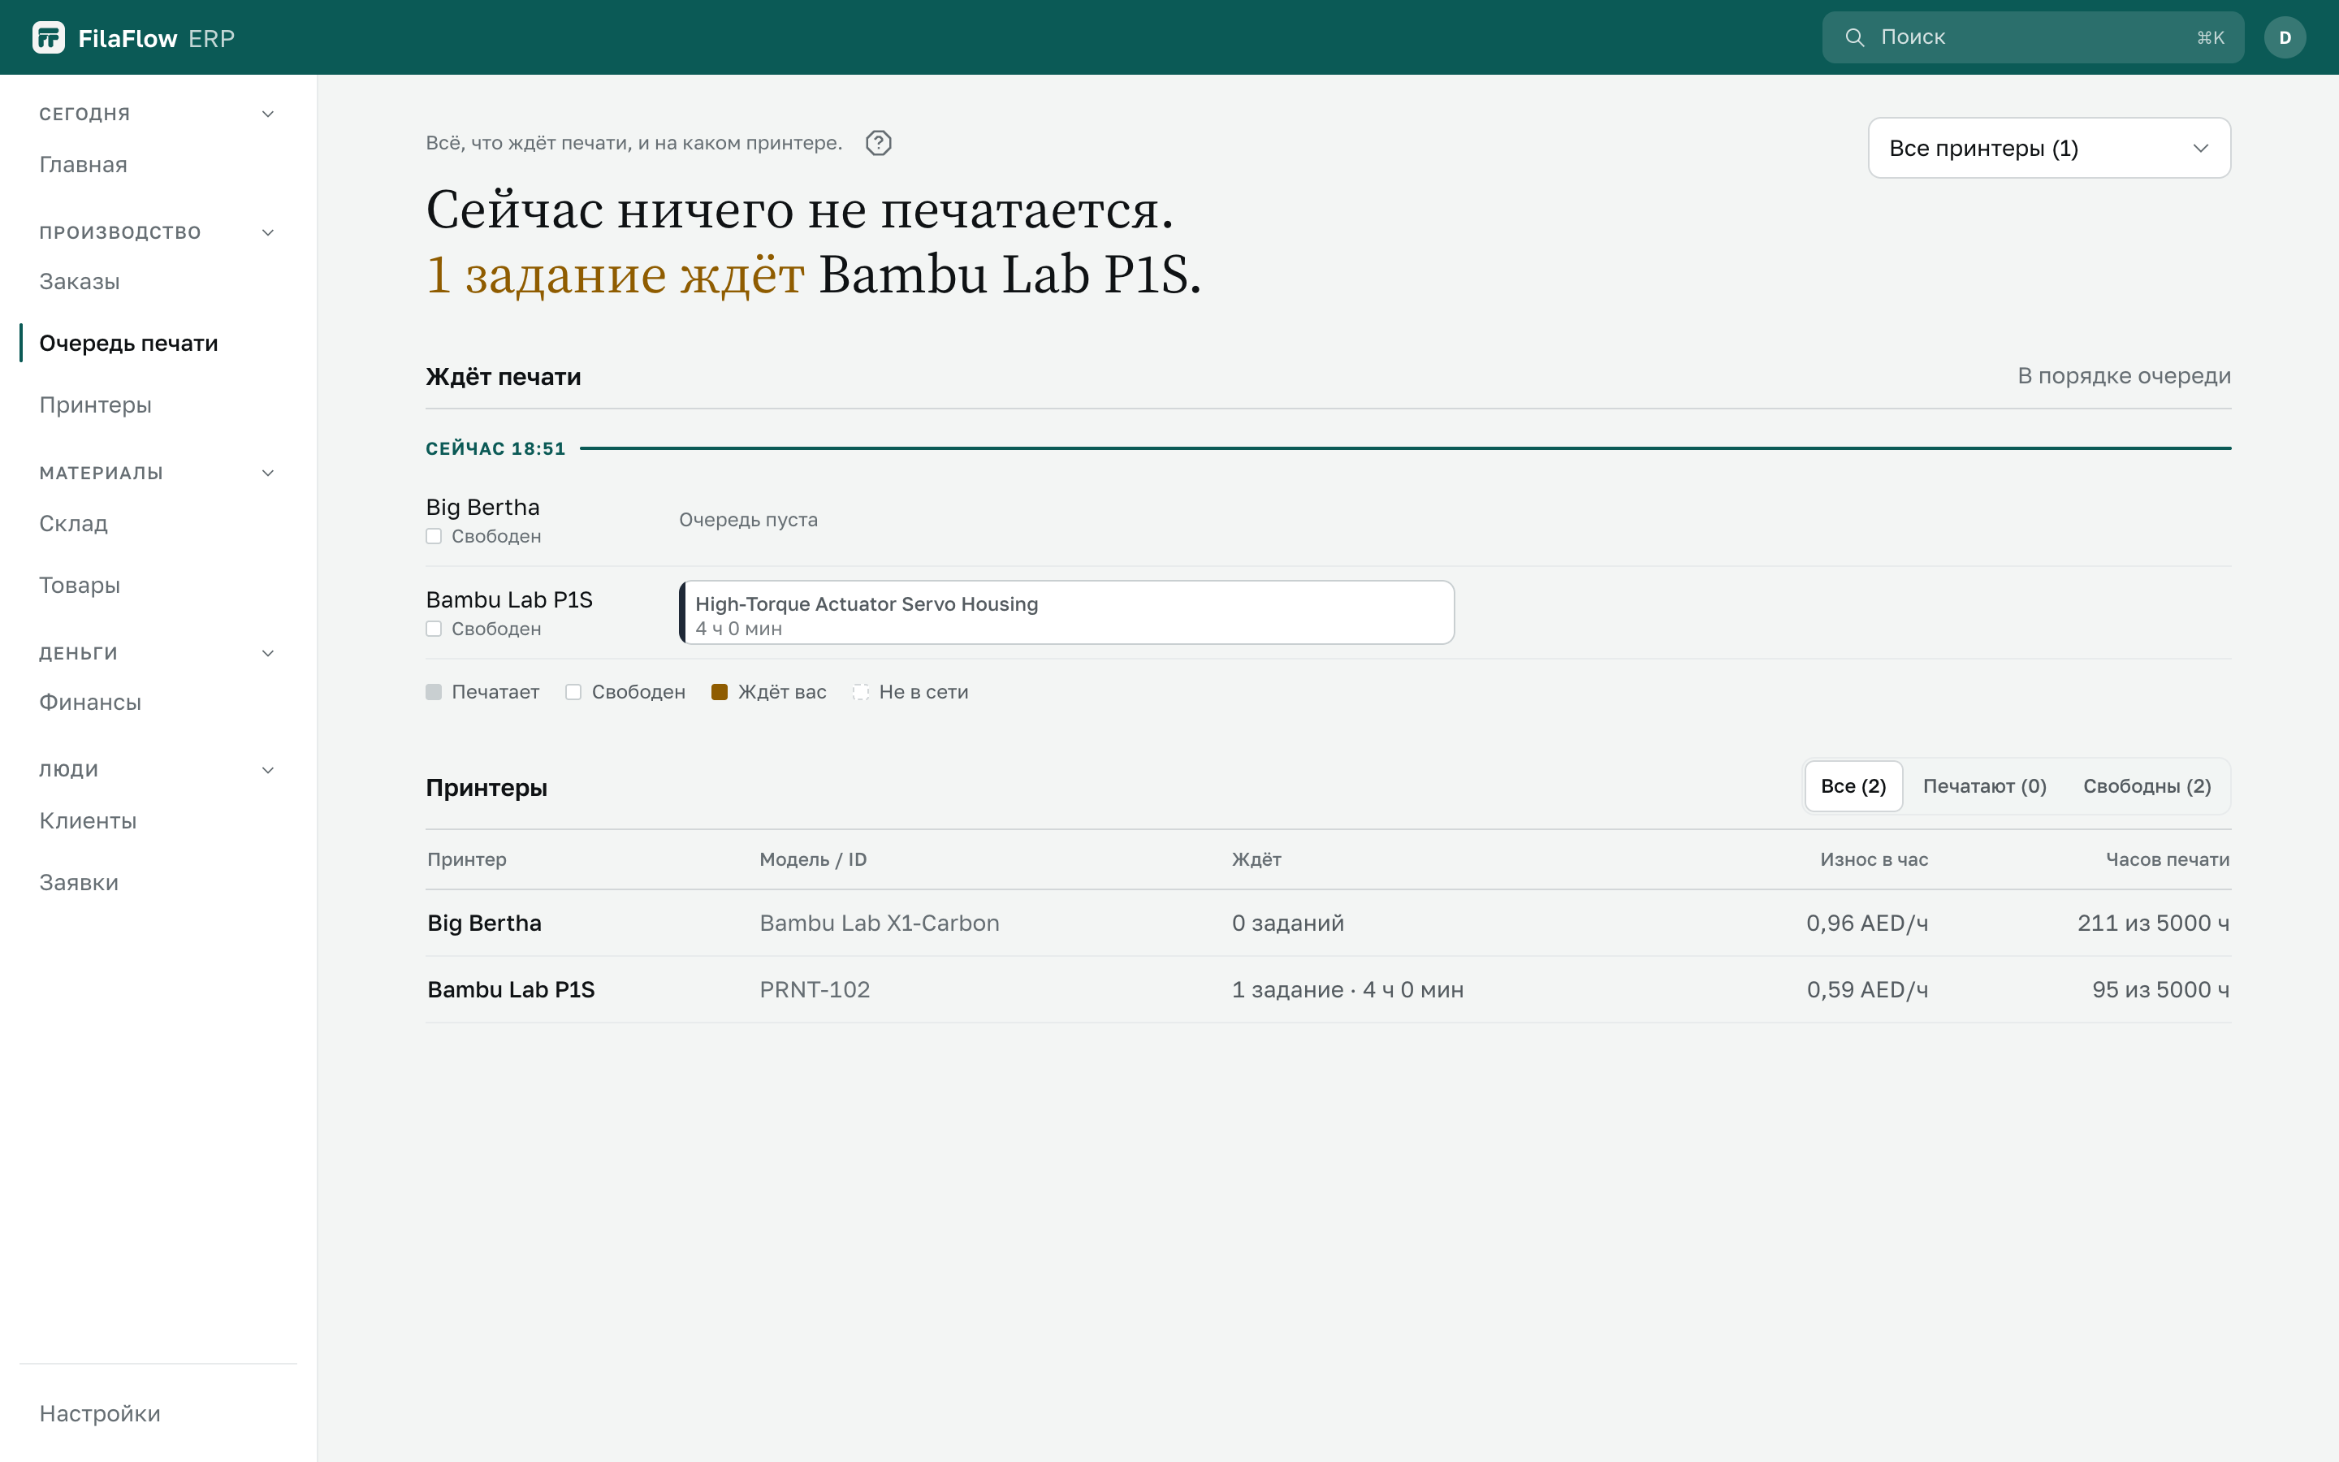Click the FilaFlow logo icon
The image size is (2339, 1462).
pyautogui.click(x=49, y=37)
